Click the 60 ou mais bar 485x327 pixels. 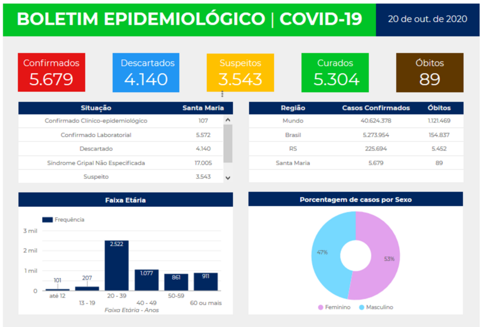pos(206,282)
